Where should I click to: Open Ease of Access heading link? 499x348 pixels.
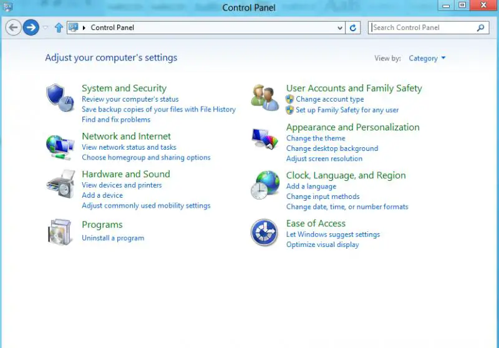pos(316,223)
